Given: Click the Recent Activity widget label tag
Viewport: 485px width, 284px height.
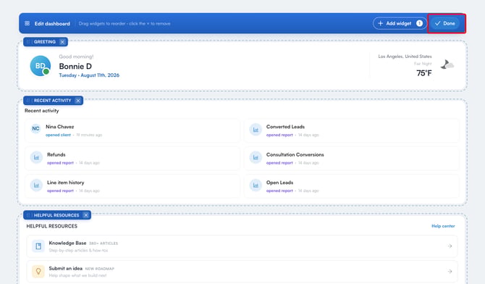Looking at the screenshot, I should tap(52, 101).
